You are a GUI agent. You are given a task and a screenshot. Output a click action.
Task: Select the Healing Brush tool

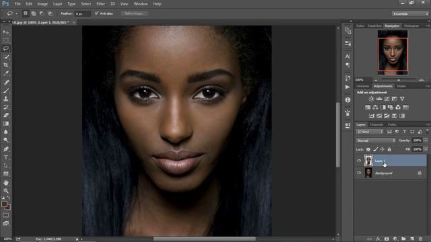pos(6,82)
